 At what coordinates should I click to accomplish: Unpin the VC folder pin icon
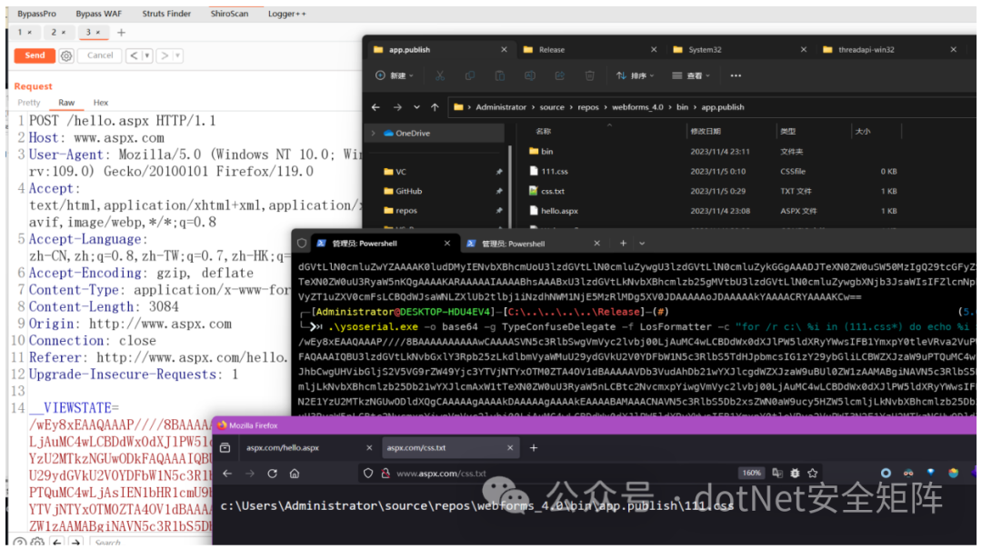click(x=499, y=172)
